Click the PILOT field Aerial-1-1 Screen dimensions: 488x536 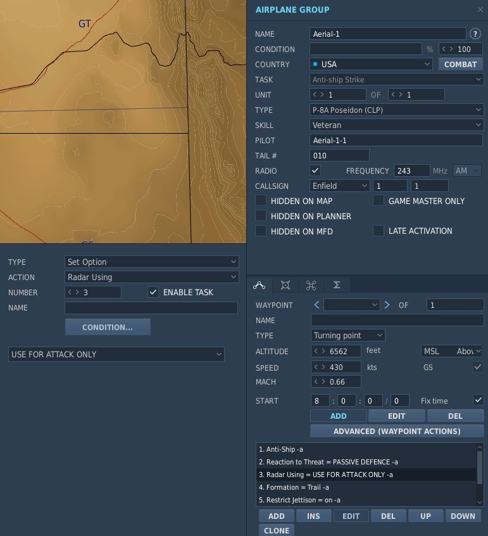[x=396, y=141]
